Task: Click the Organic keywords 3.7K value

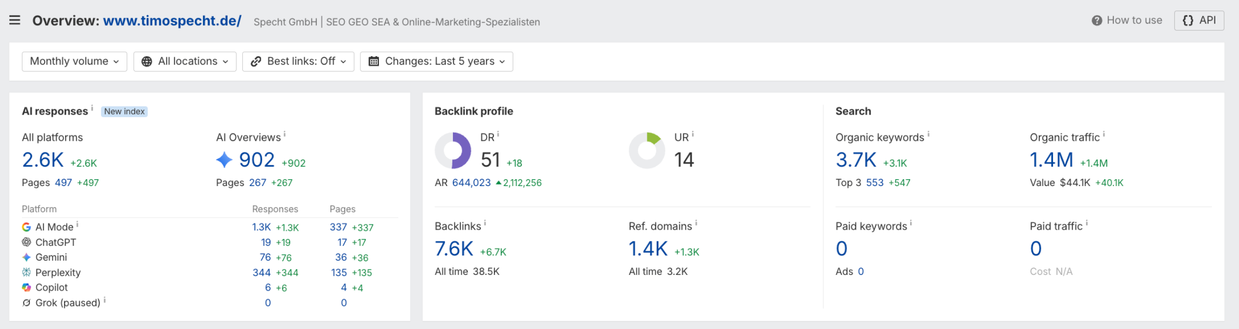Action: click(x=856, y=160)
